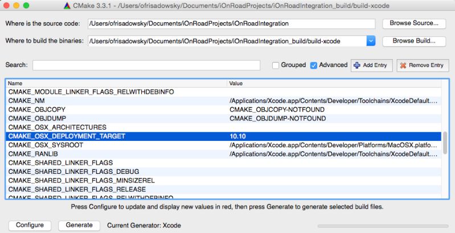Image resolution: width=455 pixels, height=233 pixels.
Task: Select the CMAKE_OSX_SYSROOT entry
Action: [x=223, y=145]
